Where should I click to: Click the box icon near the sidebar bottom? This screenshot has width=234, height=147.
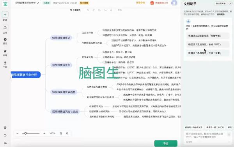tap(5, 128)
